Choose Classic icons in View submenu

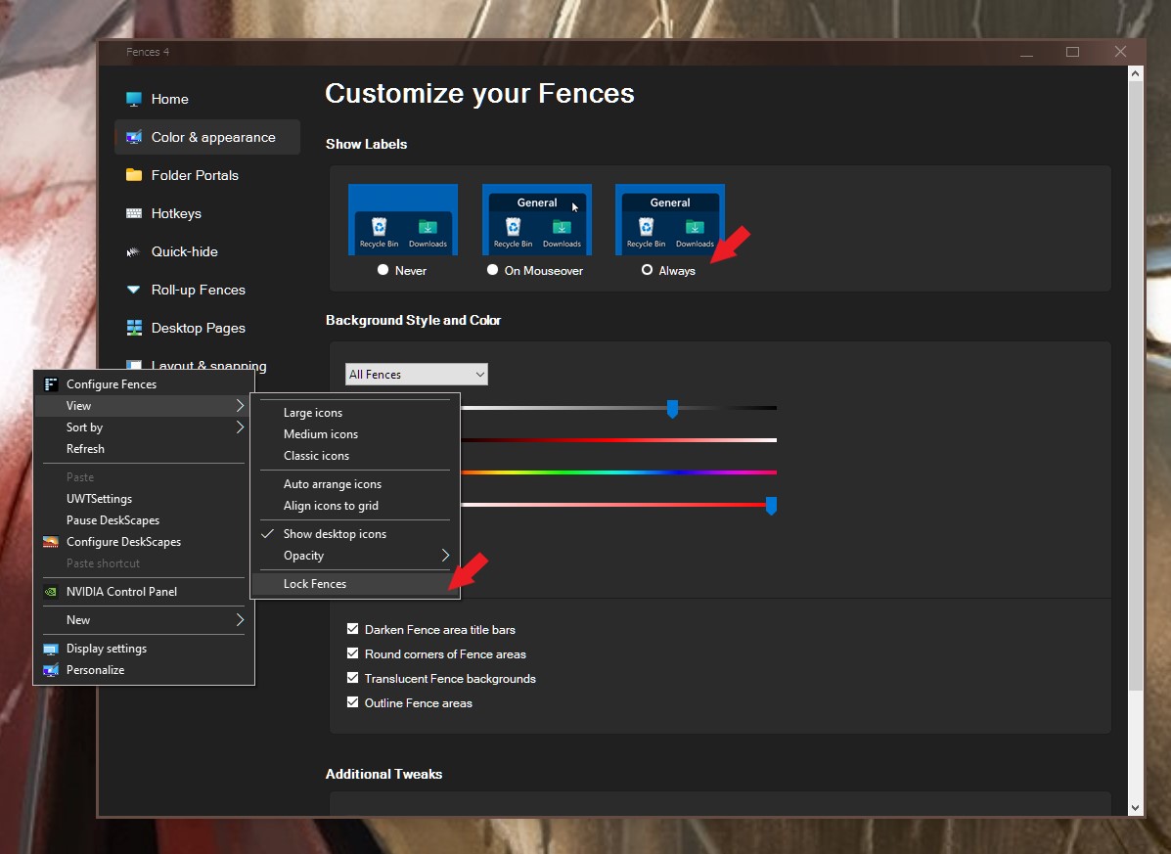pos(355,455)
